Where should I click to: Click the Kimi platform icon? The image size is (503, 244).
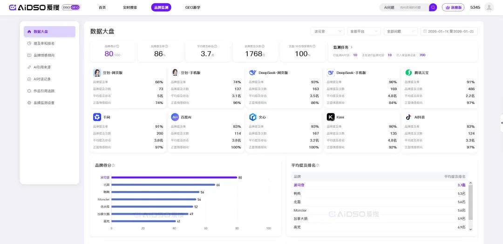[331, 117]
